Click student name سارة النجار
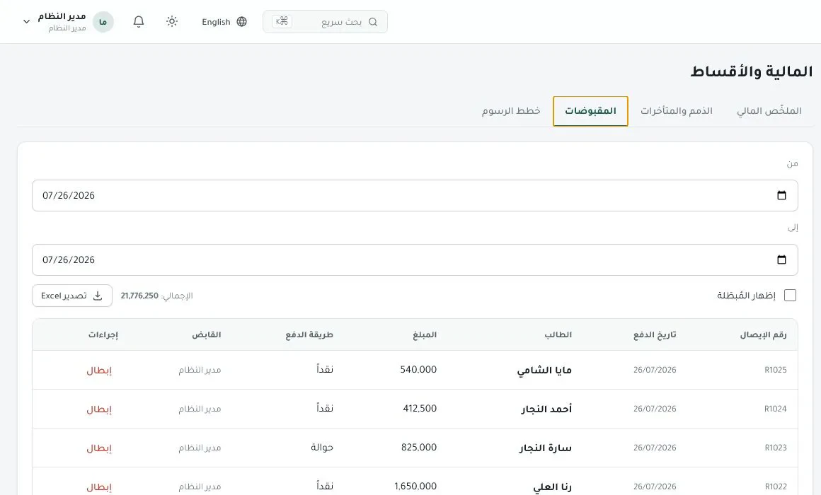 (x=546, y=448)
